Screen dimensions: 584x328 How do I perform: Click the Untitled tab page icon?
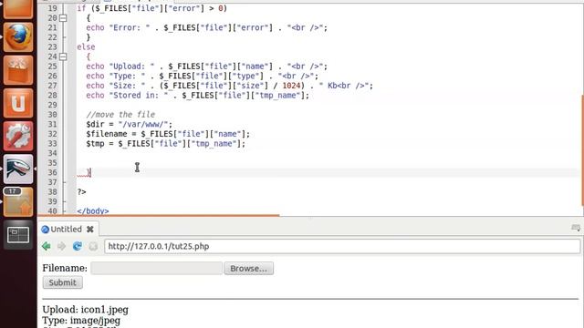45,230
